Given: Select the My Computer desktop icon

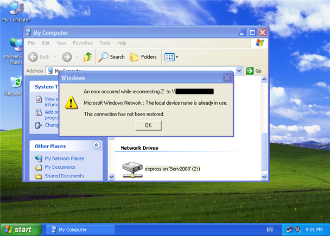Looking at the screenshot, I should pyautogui.click(x=16, y=12).
